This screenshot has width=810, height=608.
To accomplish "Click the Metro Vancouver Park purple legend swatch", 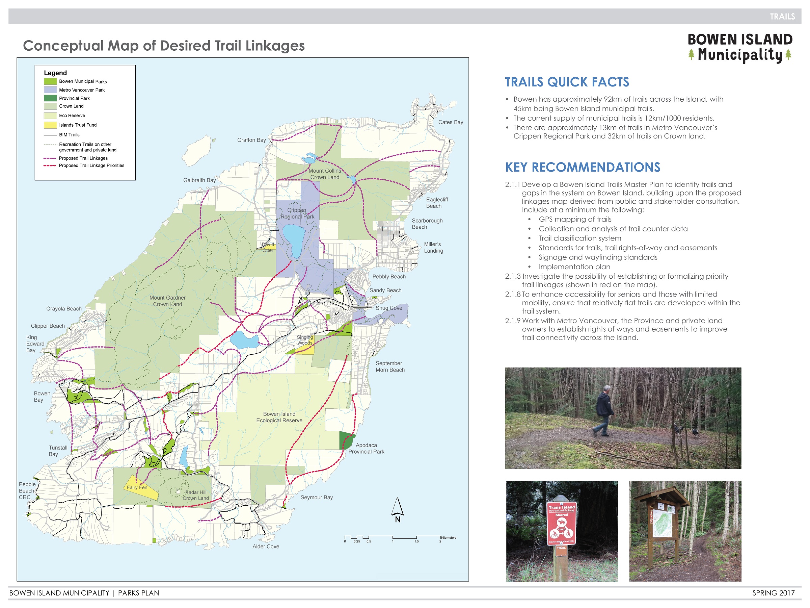I will click(x=50, y=90).
